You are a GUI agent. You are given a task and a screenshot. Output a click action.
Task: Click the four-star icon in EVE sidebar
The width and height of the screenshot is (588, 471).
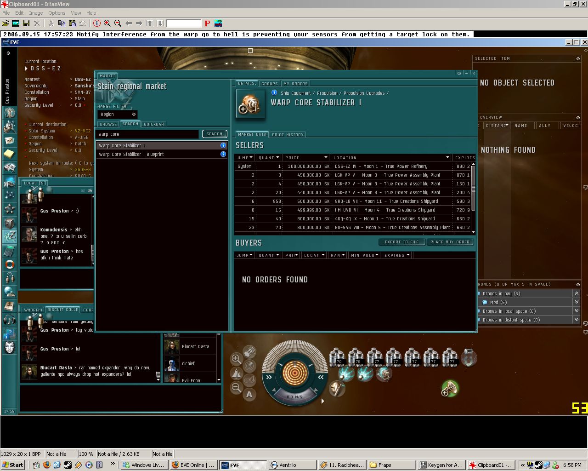(10, 209)
